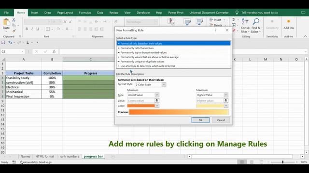Click OK in New Formatting Rule dialog

200,120
